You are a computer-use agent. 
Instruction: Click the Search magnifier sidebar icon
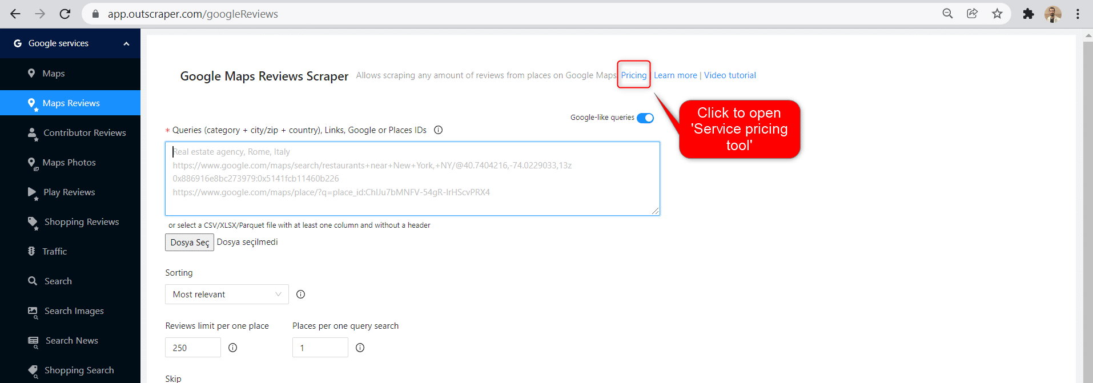pyautogui.click(x=33, y=281)
